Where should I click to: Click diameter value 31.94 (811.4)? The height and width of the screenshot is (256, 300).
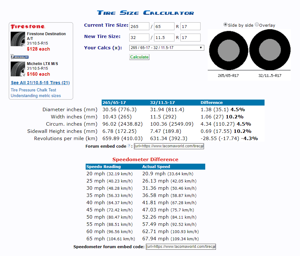click(167, 110)
